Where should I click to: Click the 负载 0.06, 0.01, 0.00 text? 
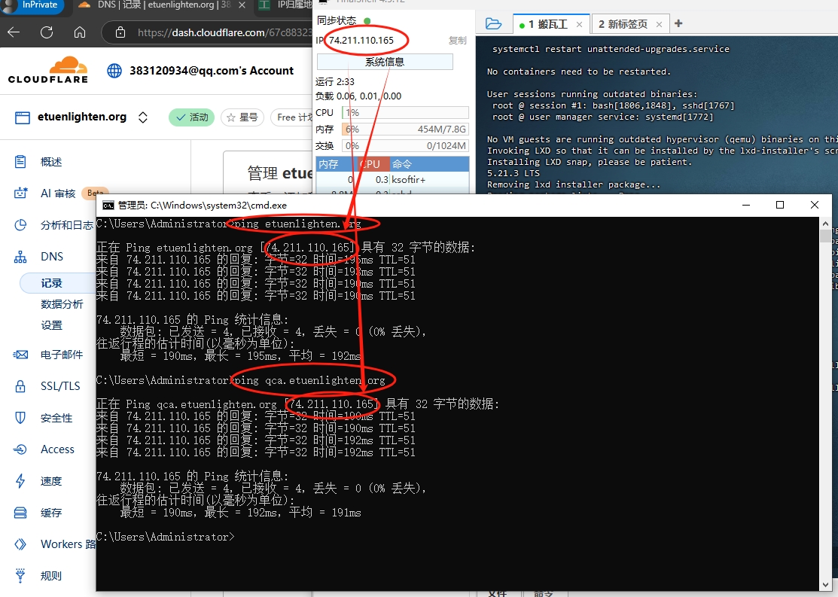[358, 96]
